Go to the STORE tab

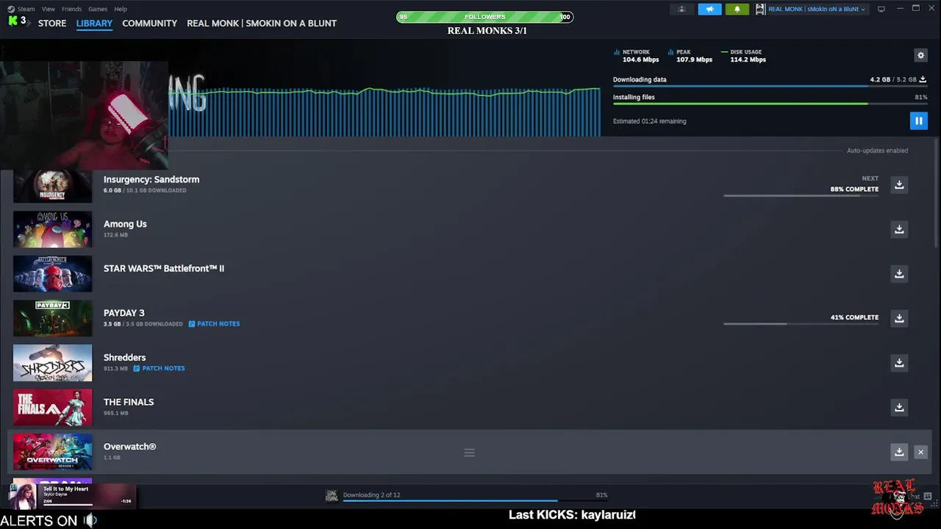tap(52, 24)
